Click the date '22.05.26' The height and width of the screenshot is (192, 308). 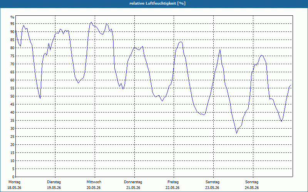click(x=172, y=188)
